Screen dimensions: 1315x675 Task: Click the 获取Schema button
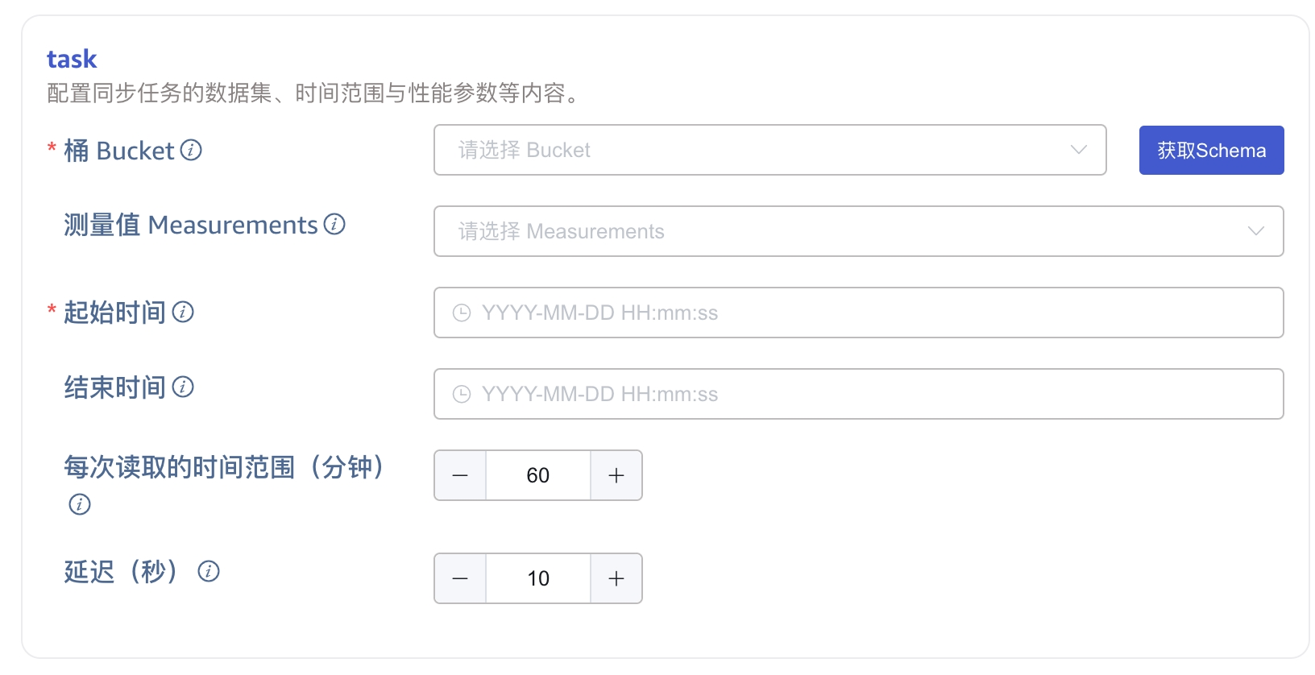(1211, 150)
